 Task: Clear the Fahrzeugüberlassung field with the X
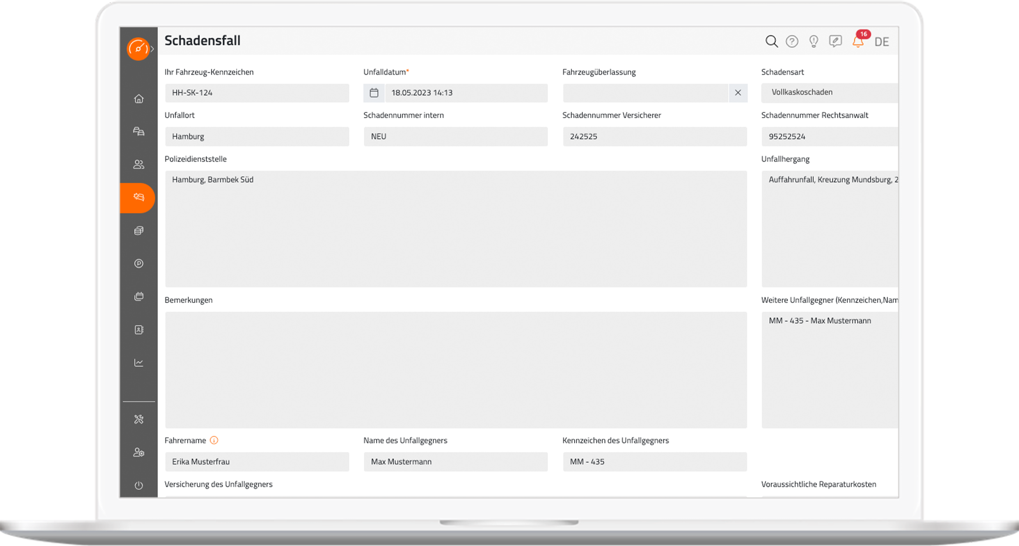[x=738, y=93]
